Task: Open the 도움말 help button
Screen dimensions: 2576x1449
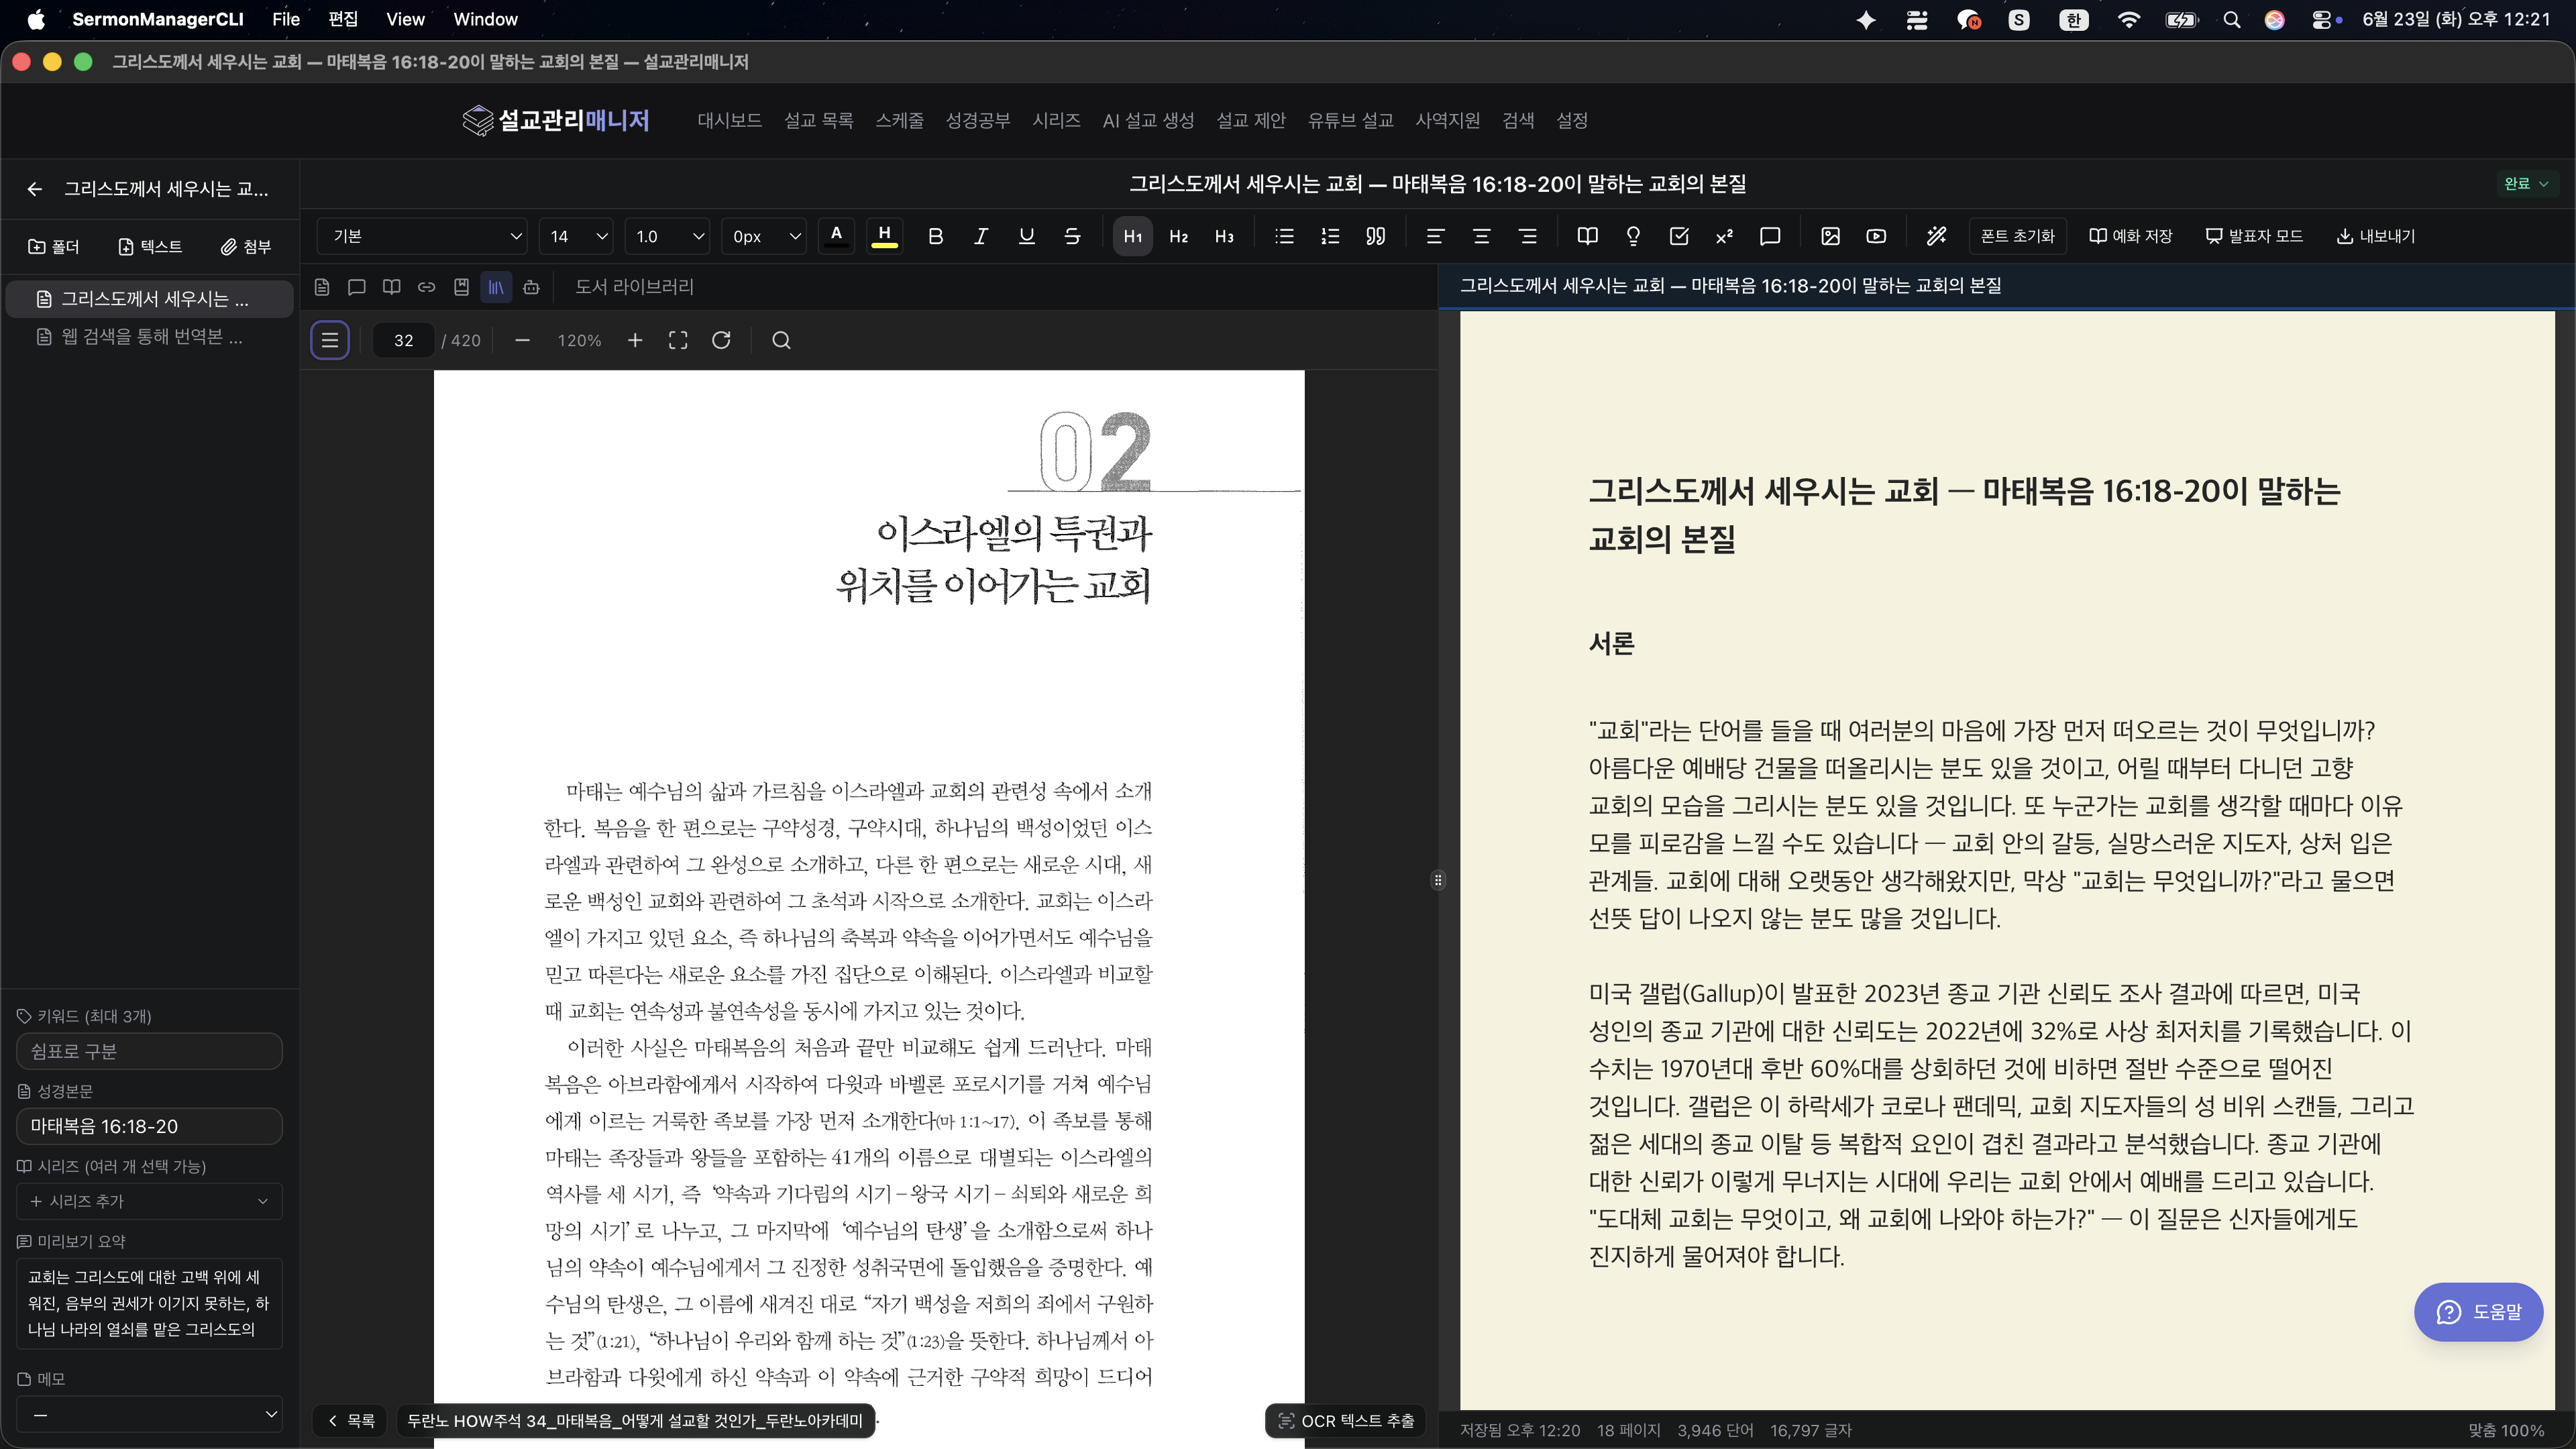Action: pyautogui.click(x=2478, y=1312)
